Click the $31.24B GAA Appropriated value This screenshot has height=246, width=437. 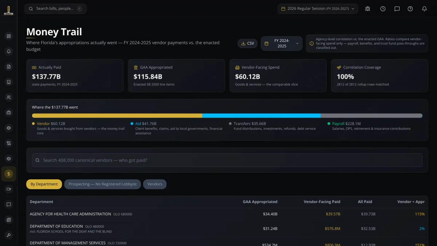[270, 229]
